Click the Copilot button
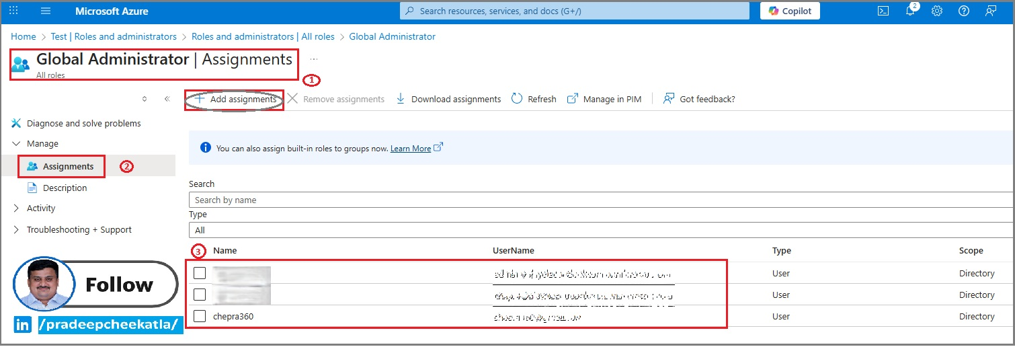 pos(790,11)
